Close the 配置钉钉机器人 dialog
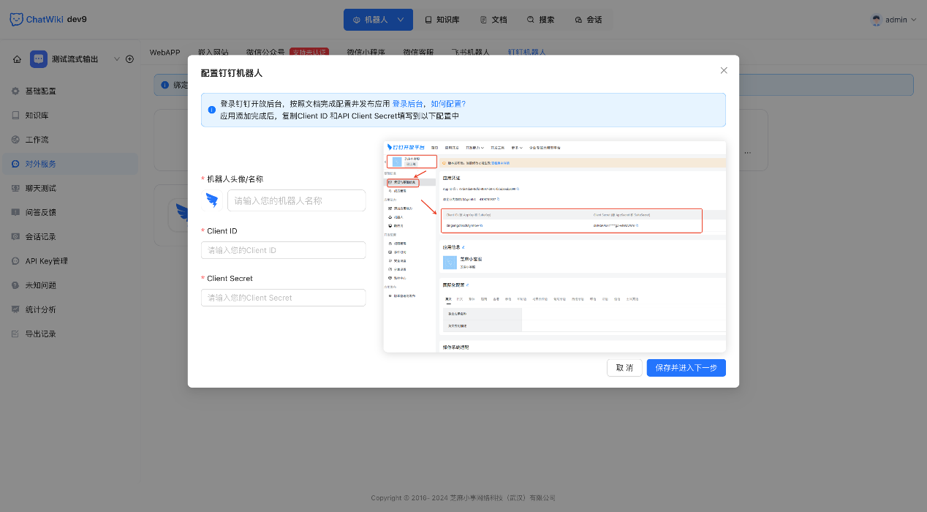Screen dimensions: 927x512 [x=724, y=70]
